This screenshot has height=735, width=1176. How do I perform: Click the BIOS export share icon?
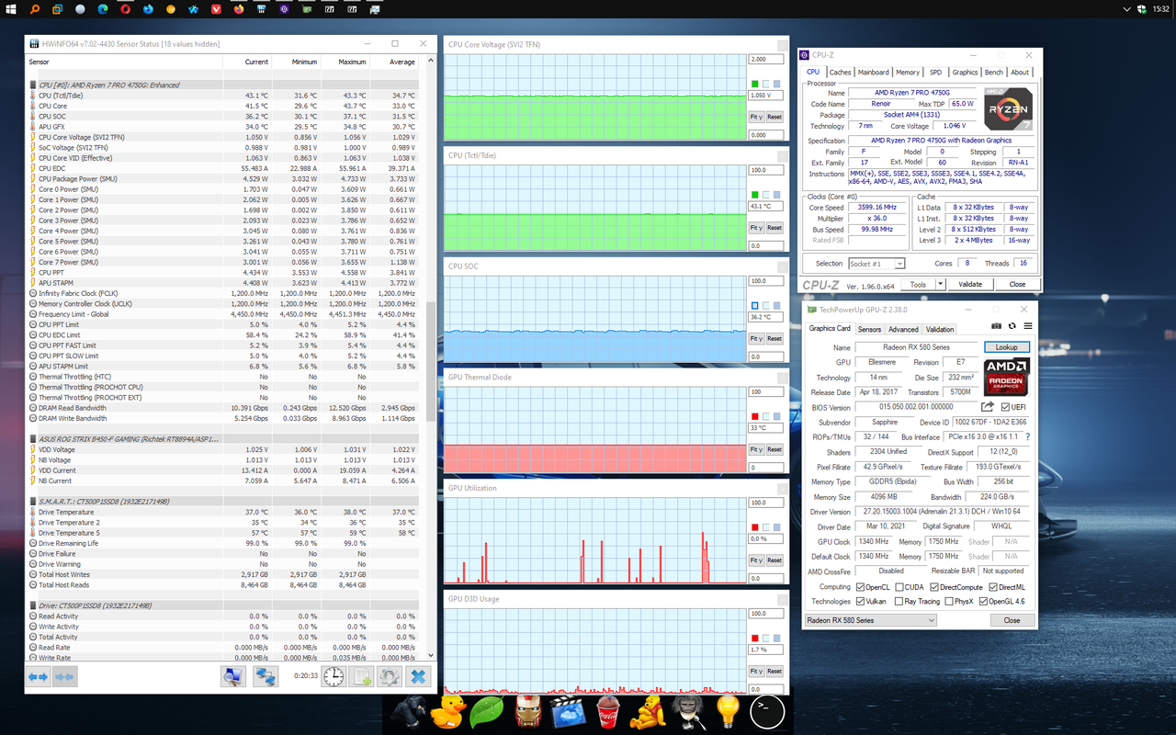988,407
